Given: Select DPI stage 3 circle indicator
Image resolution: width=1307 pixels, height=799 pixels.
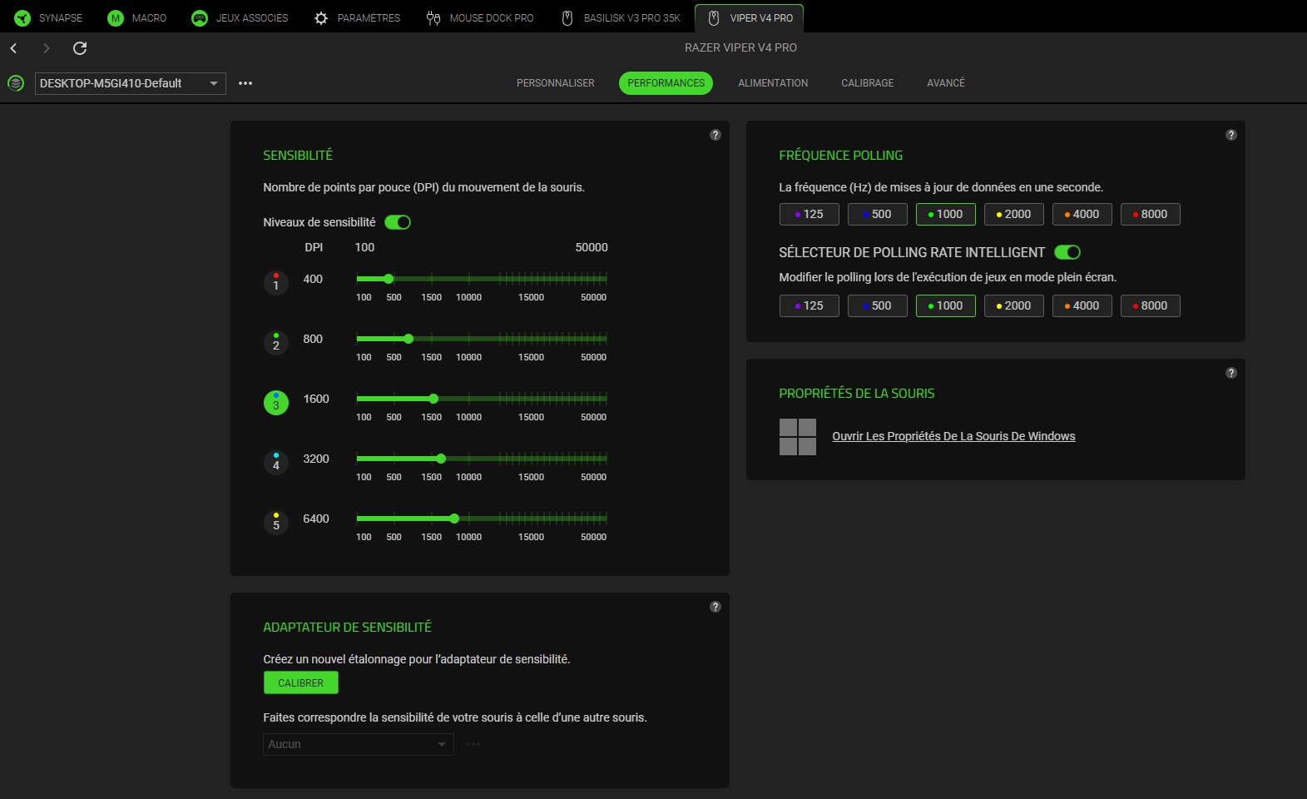Looking at the screenshot, I should (276, 404).
